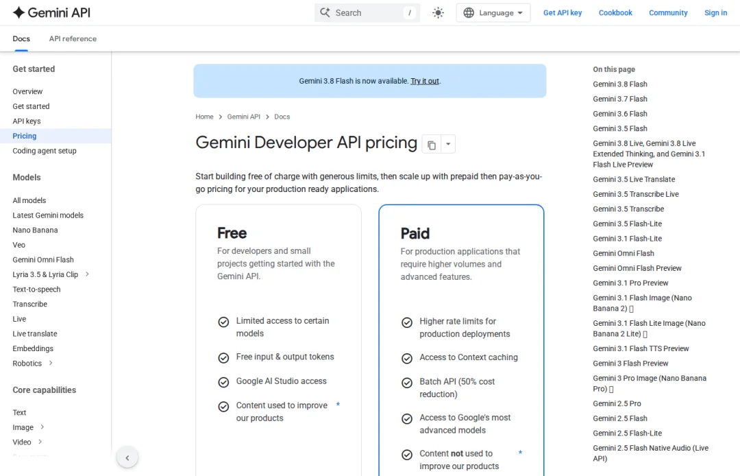Image resolution: width=740 pixels, height=476 pixels.
Task: Switch to the API reference tab
Action: [73, 38]
